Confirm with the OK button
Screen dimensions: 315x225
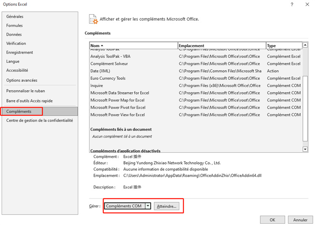[273, 220]
